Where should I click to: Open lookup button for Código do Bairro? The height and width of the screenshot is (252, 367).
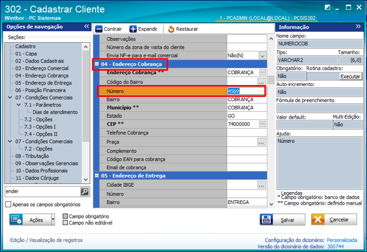(x=261, y=82)
